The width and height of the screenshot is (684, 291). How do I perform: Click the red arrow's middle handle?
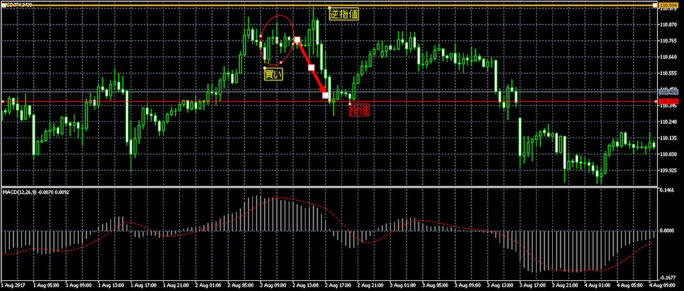pos(311,68)
